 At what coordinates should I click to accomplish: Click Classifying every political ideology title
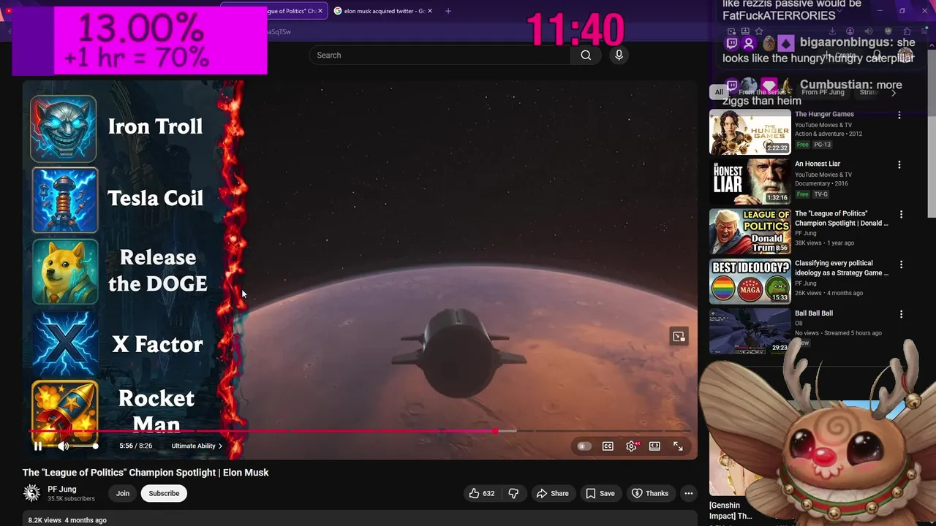pos(842,267)
